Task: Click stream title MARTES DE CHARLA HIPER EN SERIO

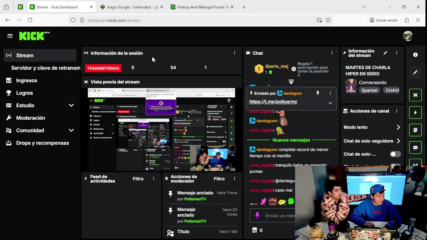Action: coord(368,71)
